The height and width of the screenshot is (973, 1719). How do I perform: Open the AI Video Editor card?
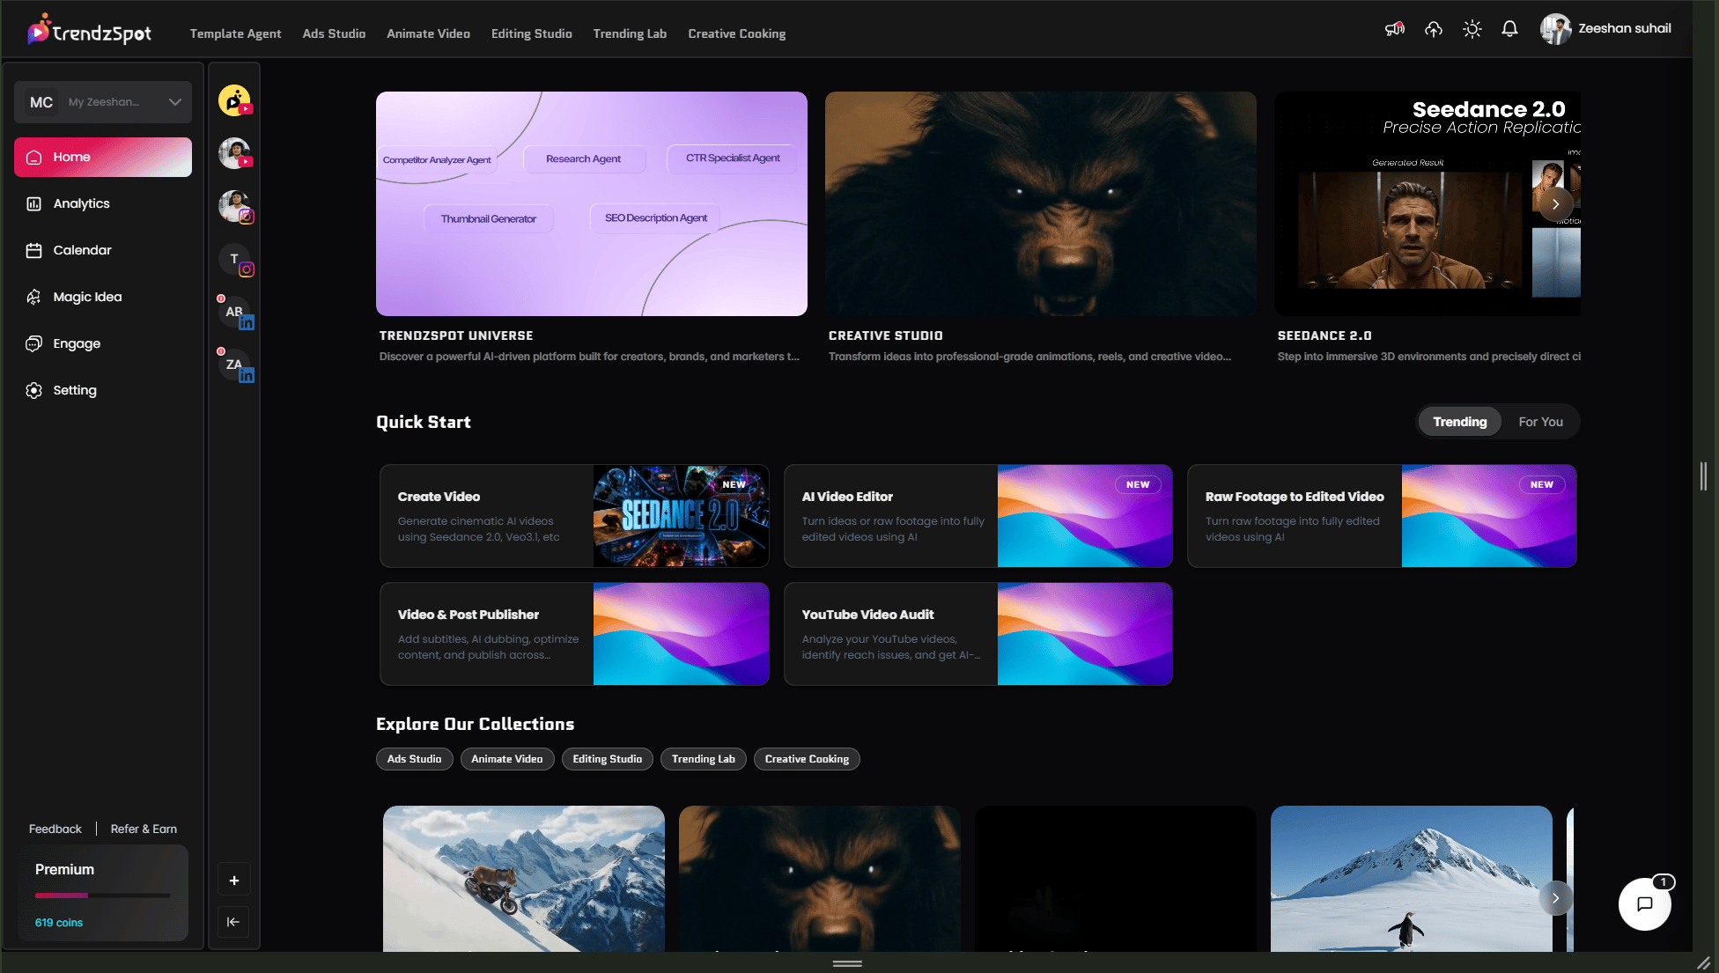click(x=978, y=516)
